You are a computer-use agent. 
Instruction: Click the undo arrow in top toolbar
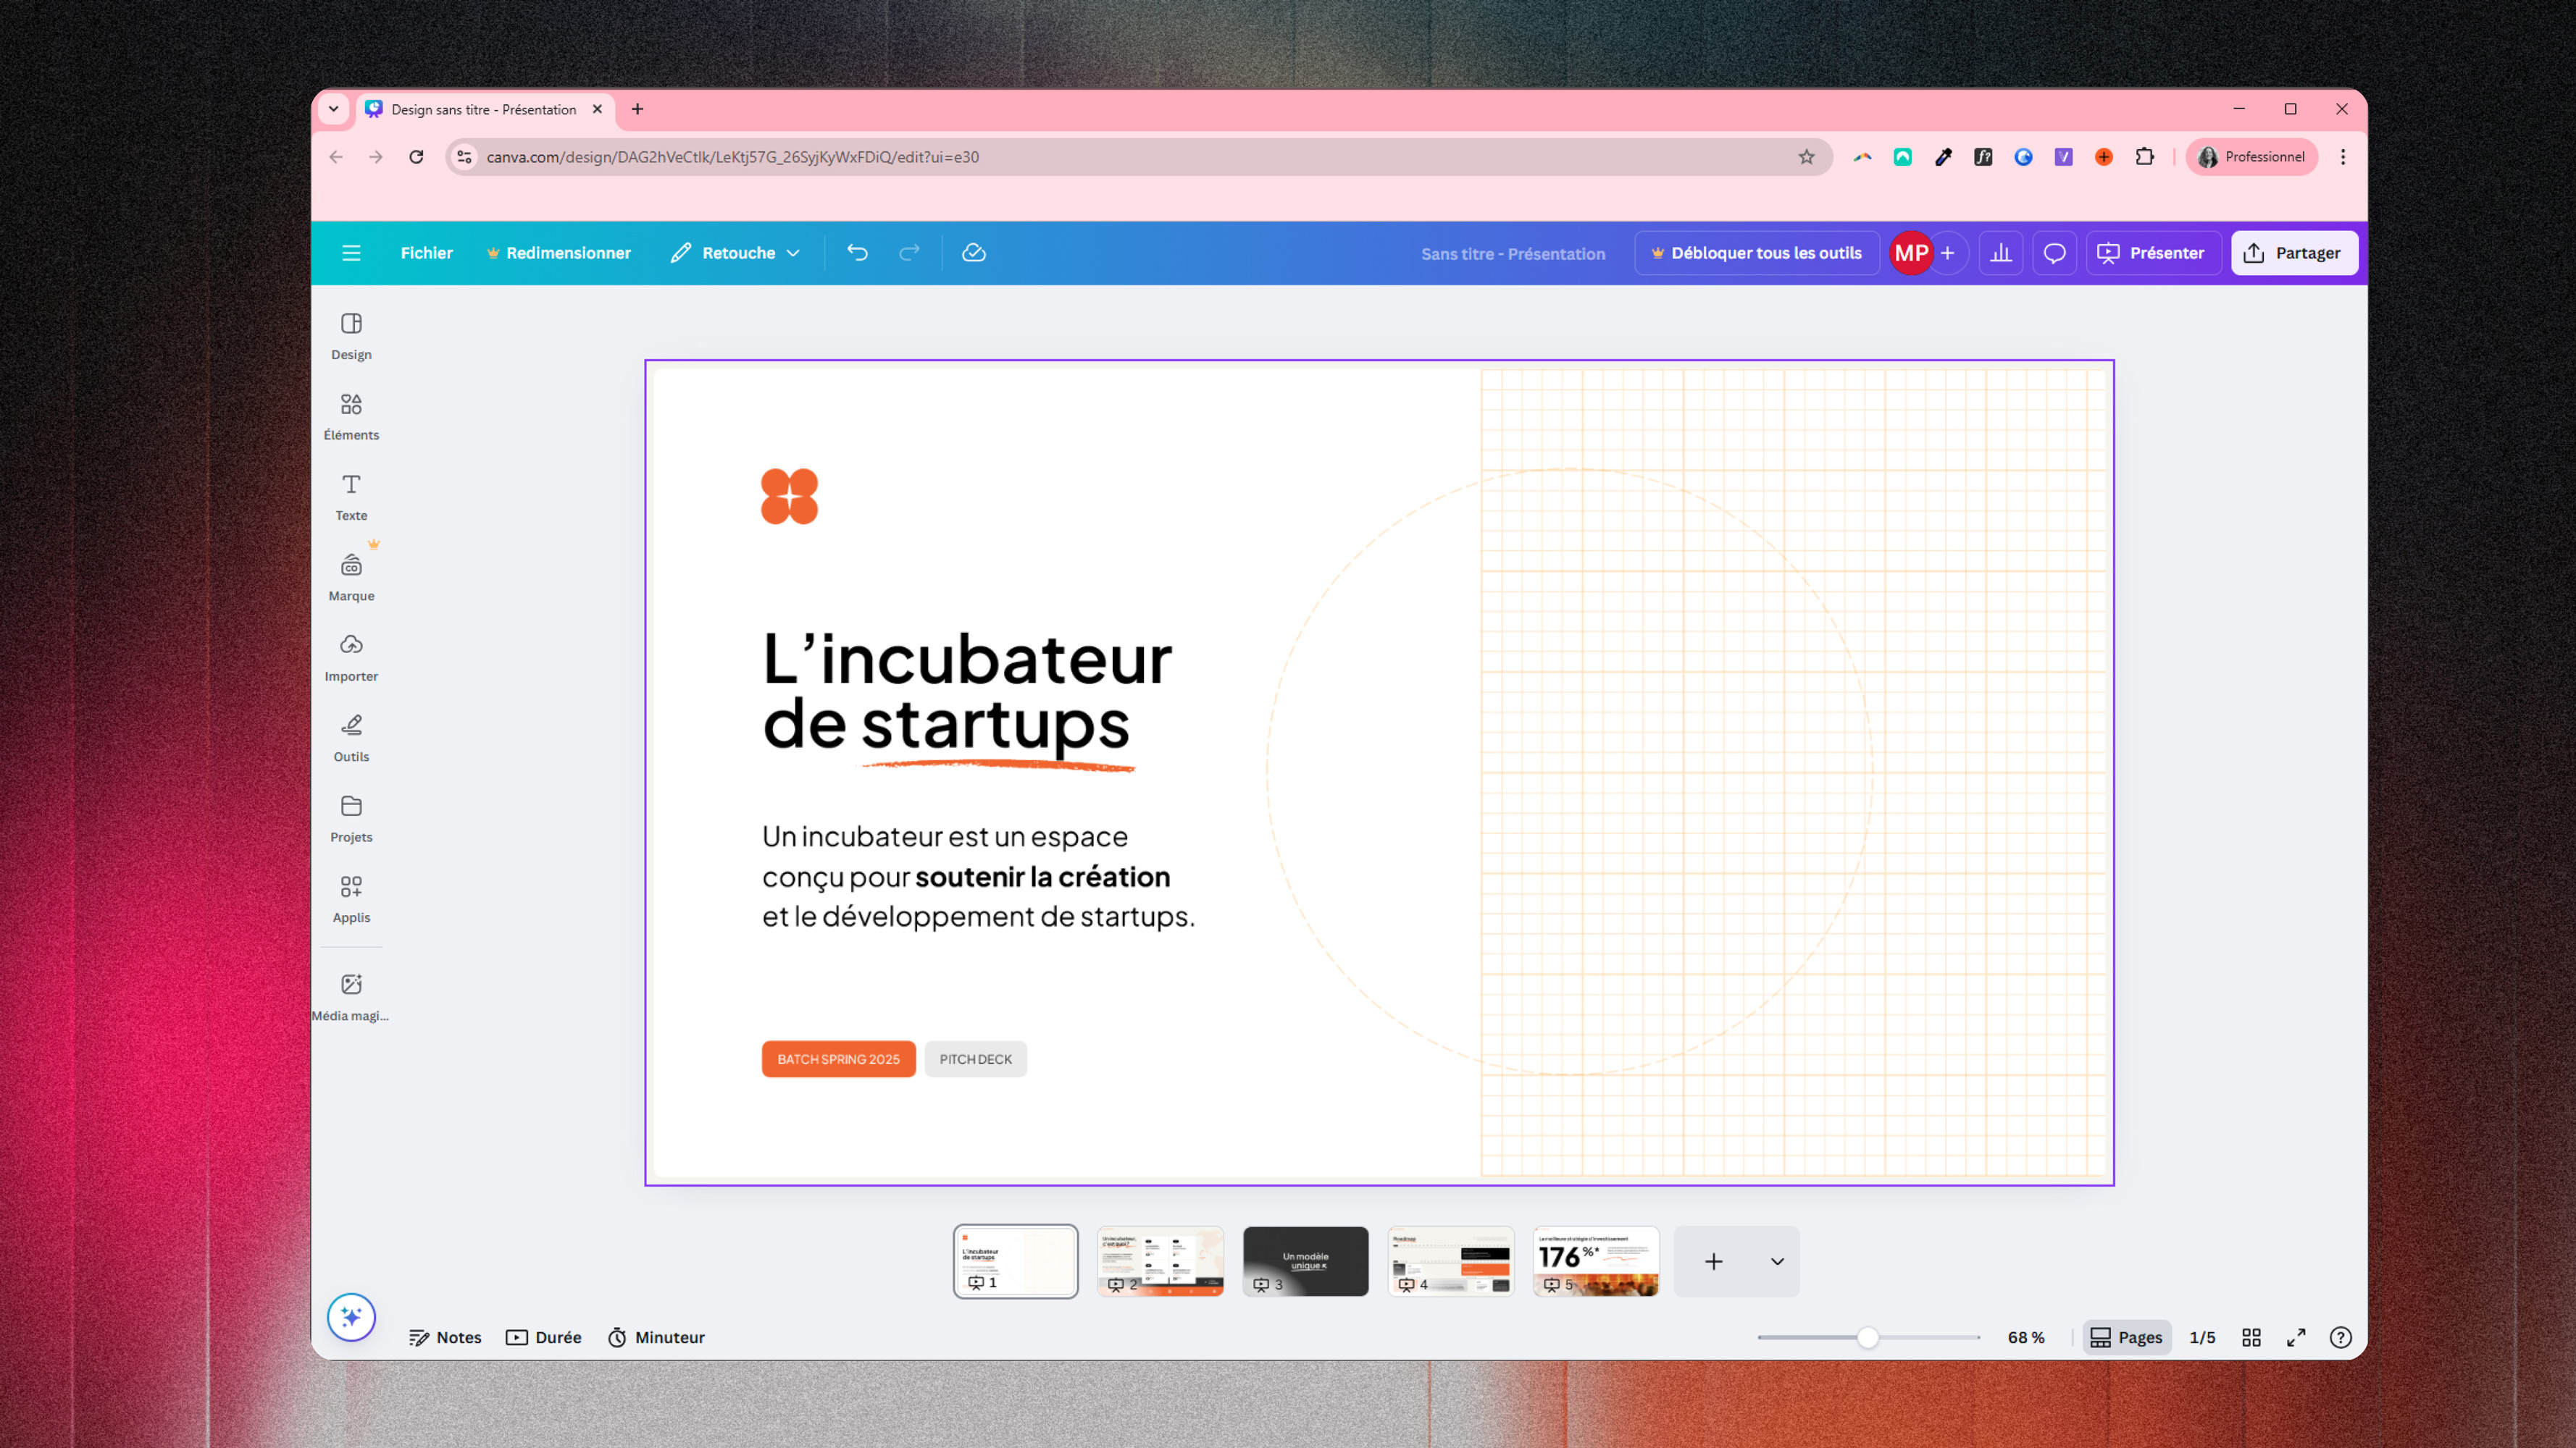857,253
